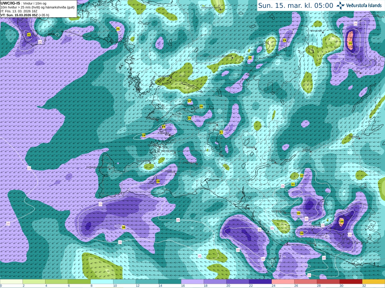This screenshot has height=288, width=385.
Task: Pick the light pink 24–26 legend swatch
Action: tap(283, 282)
